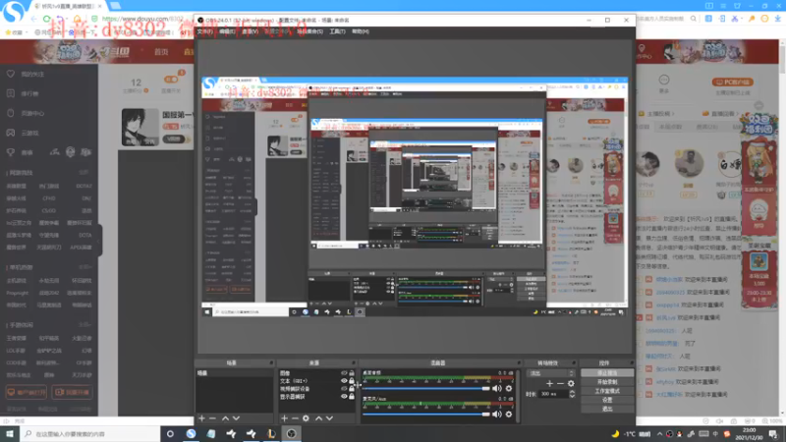Open the 帮助(H) menu in OBS

[361, 31]
